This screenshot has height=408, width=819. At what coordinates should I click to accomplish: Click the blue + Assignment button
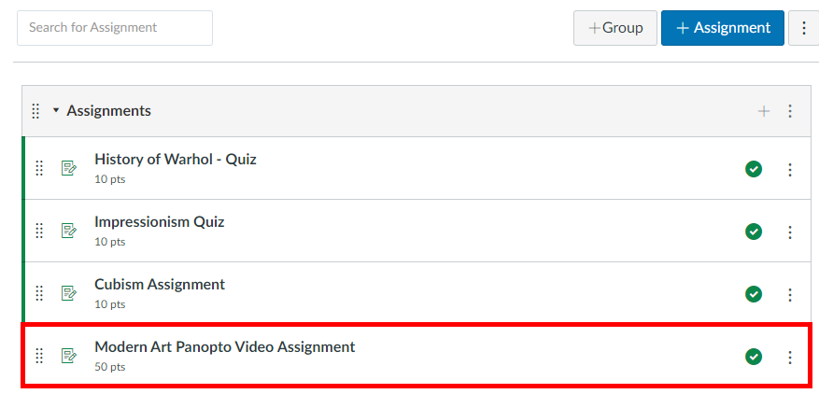tap(723, 28)
